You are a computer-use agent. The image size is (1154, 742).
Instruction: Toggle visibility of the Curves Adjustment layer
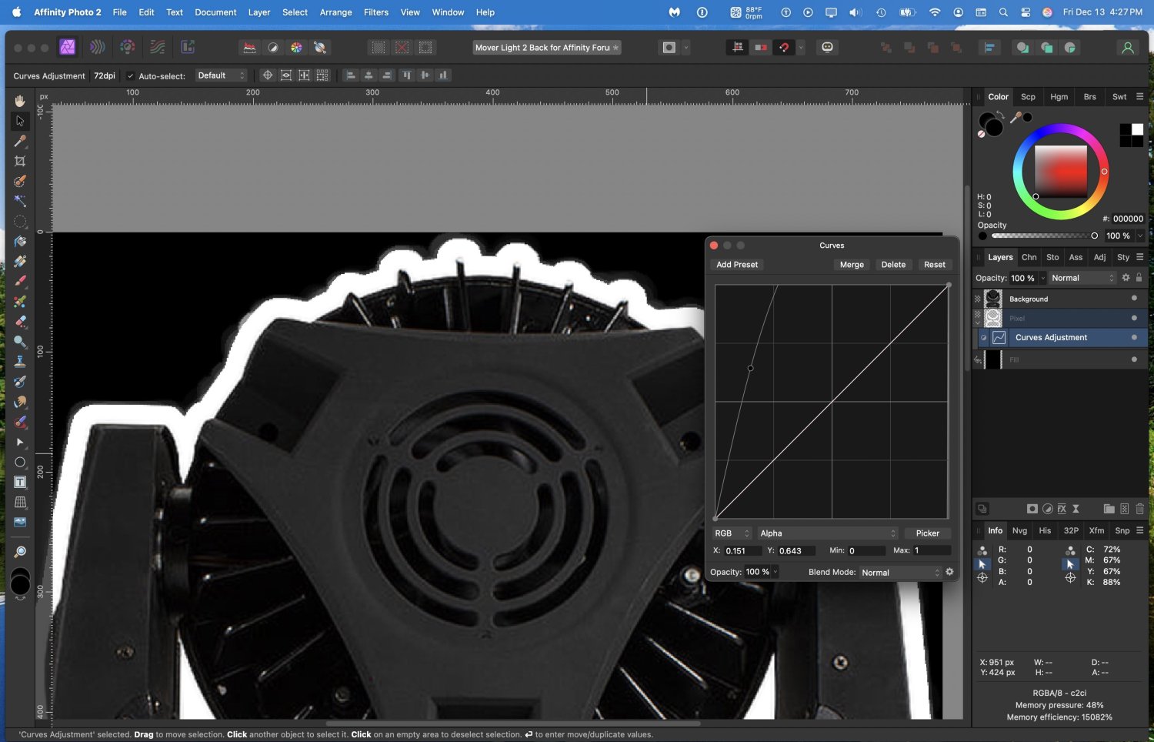pyautogui.click(x=1134, y=337)
